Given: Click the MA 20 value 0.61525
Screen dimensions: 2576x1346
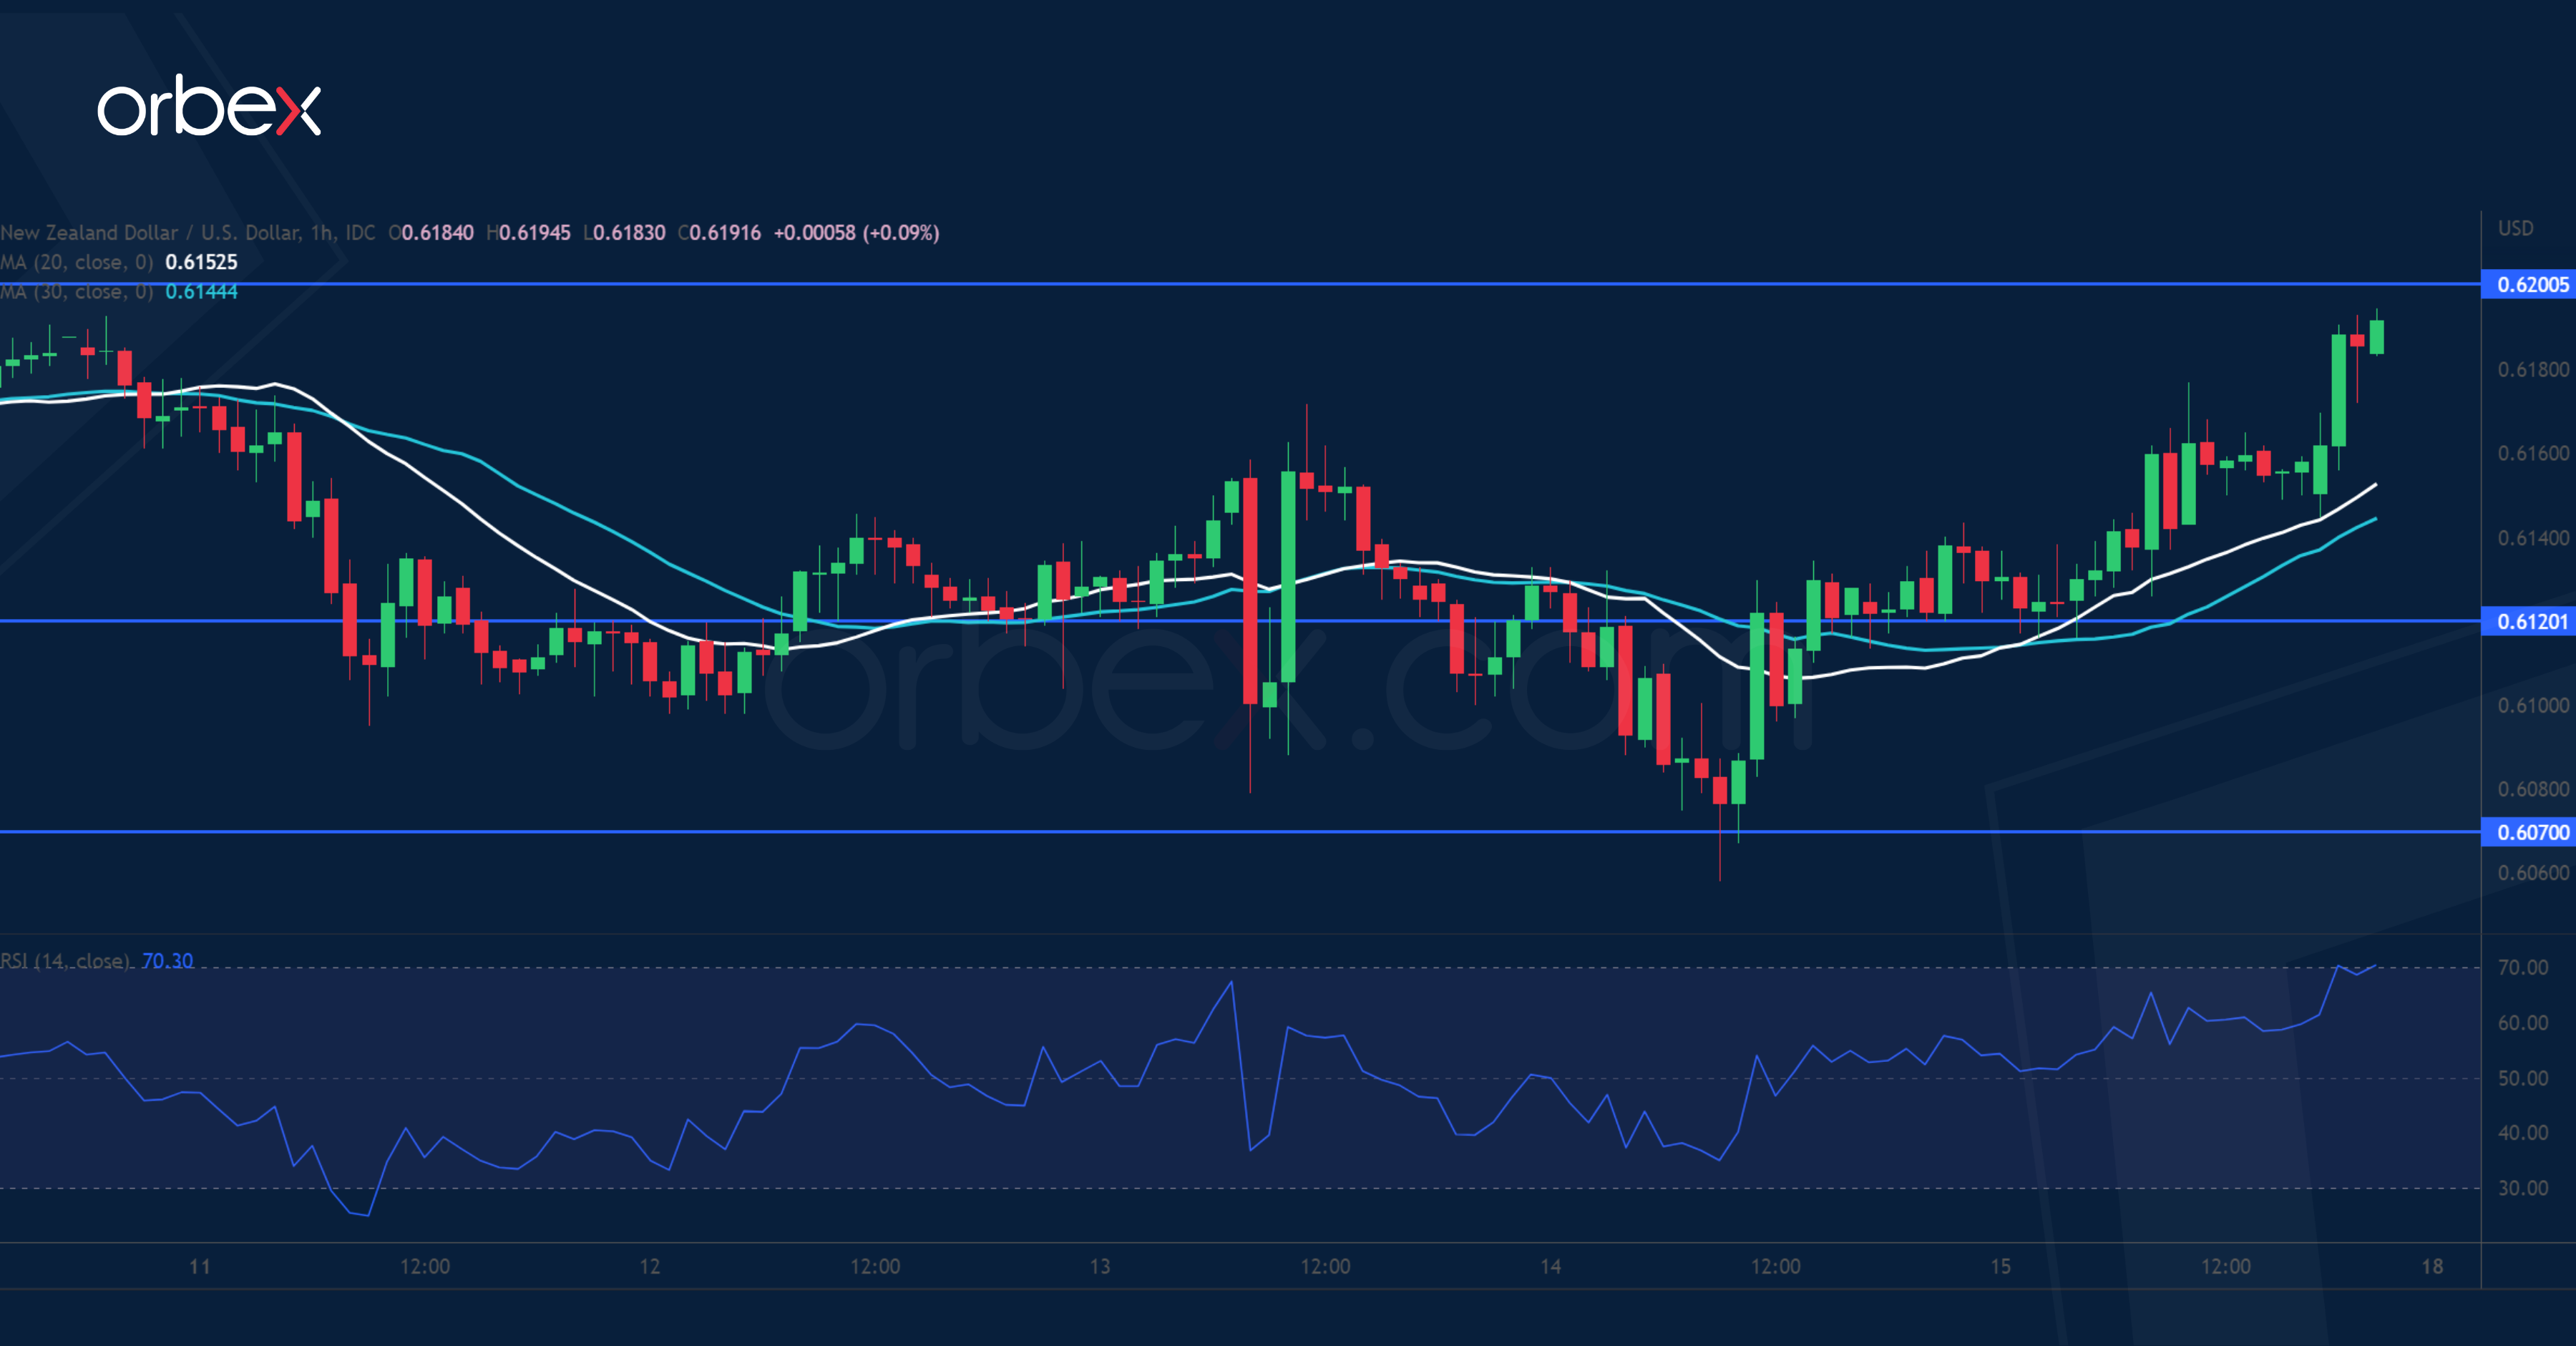Looking at the screenshot, I should pyautogui.click(x=201, y=262).
